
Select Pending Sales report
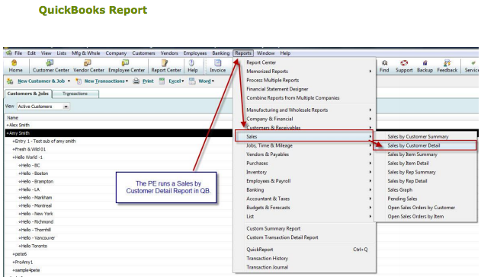pos(402,199)
